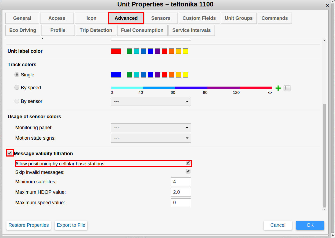
Task: Switch to the Sensors tab
Action: click(x=161, y=18)
